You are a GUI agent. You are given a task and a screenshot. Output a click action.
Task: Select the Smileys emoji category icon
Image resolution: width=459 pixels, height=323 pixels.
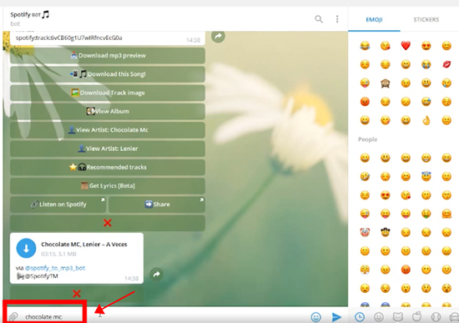coord(379,317)
